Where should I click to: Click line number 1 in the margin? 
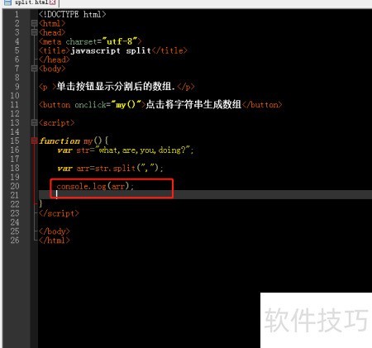(17, 14)
